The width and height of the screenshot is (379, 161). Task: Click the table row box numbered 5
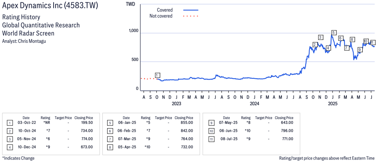point(110,123)
